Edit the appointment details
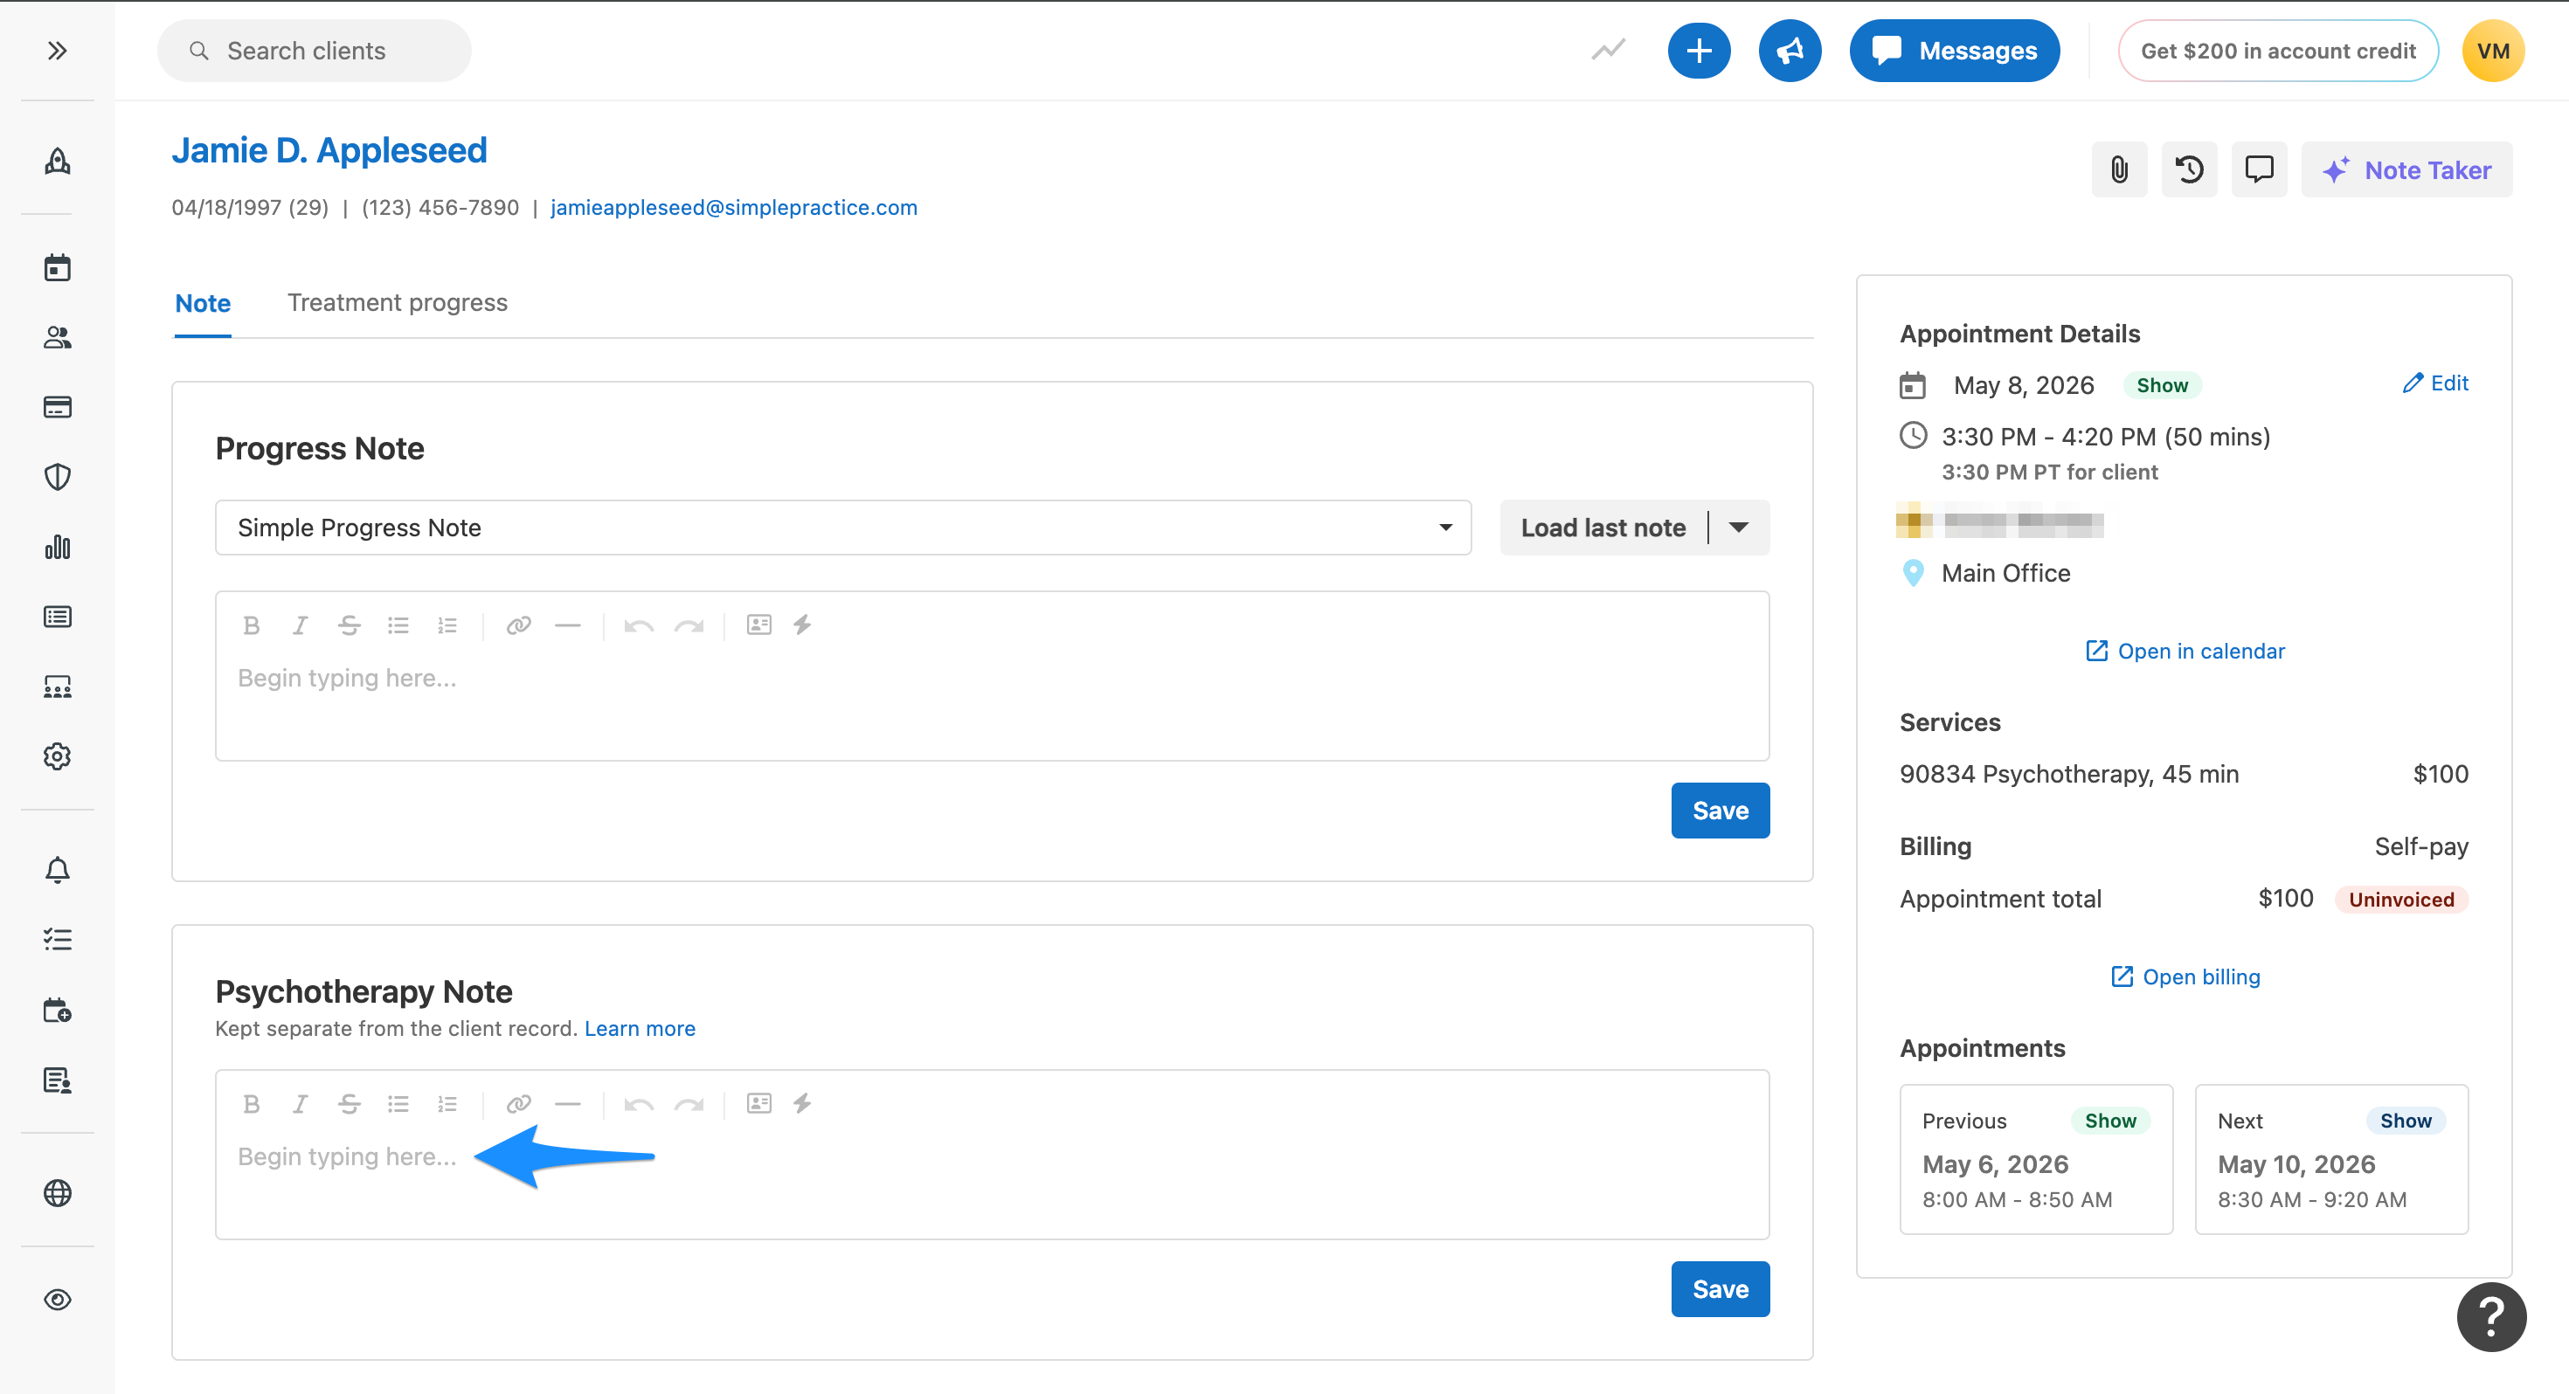 (x=2434, y=383)
